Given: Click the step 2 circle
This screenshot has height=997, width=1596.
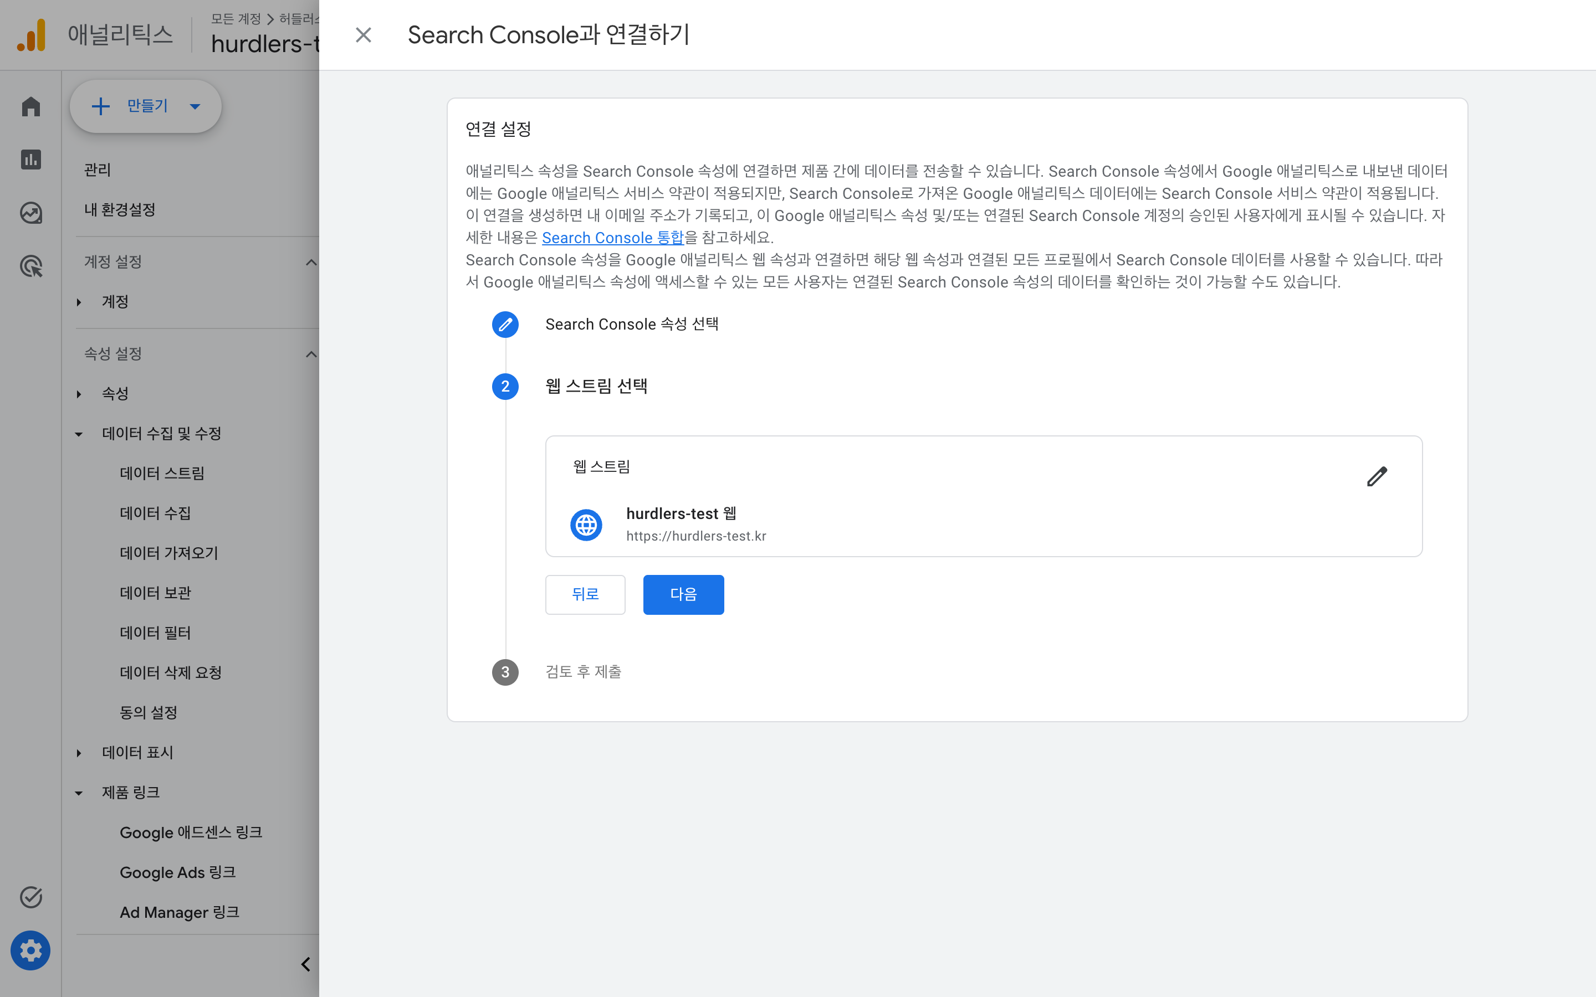Looking at the screenshot, I should click(x=505, y=387).
